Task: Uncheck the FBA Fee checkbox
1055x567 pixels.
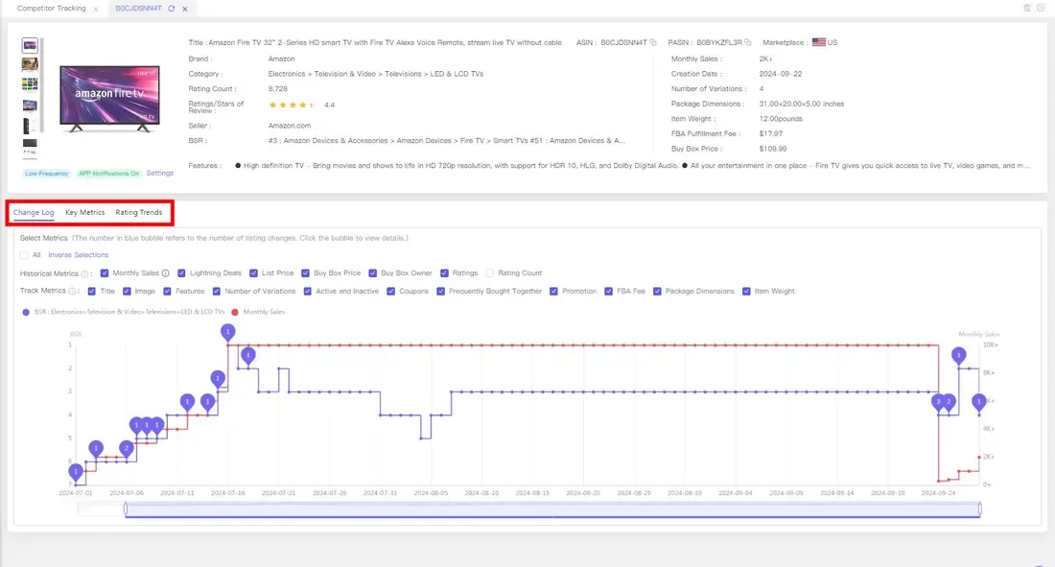Action: pos(608,292)
